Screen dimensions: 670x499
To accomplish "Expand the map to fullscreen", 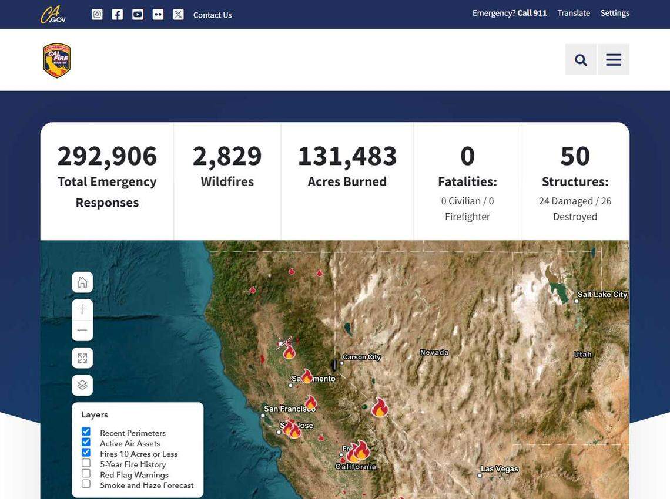I will [x=82, y=357].
